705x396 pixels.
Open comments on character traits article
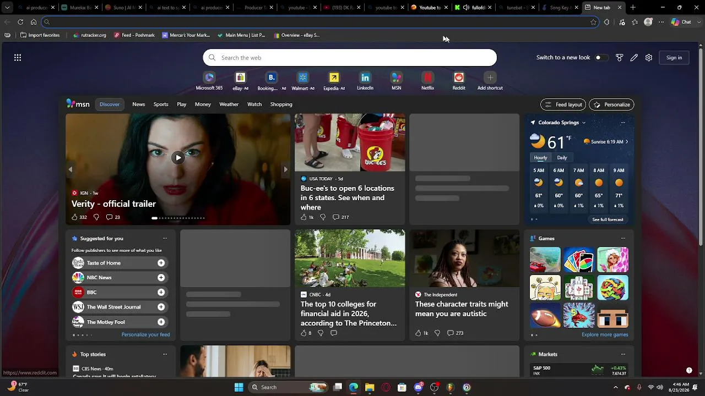pyautogui.click(x=455, y=333)
